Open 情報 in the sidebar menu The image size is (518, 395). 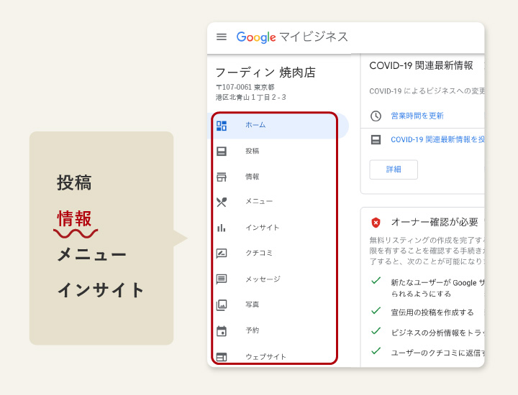click(x=252, y=177)
